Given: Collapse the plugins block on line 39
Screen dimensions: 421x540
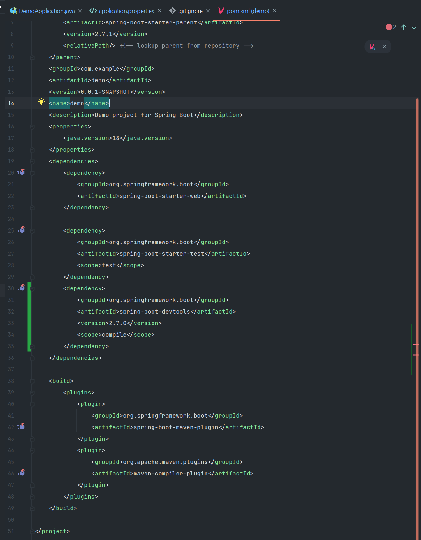Looking at the screenshot, I should pos(32,393).
